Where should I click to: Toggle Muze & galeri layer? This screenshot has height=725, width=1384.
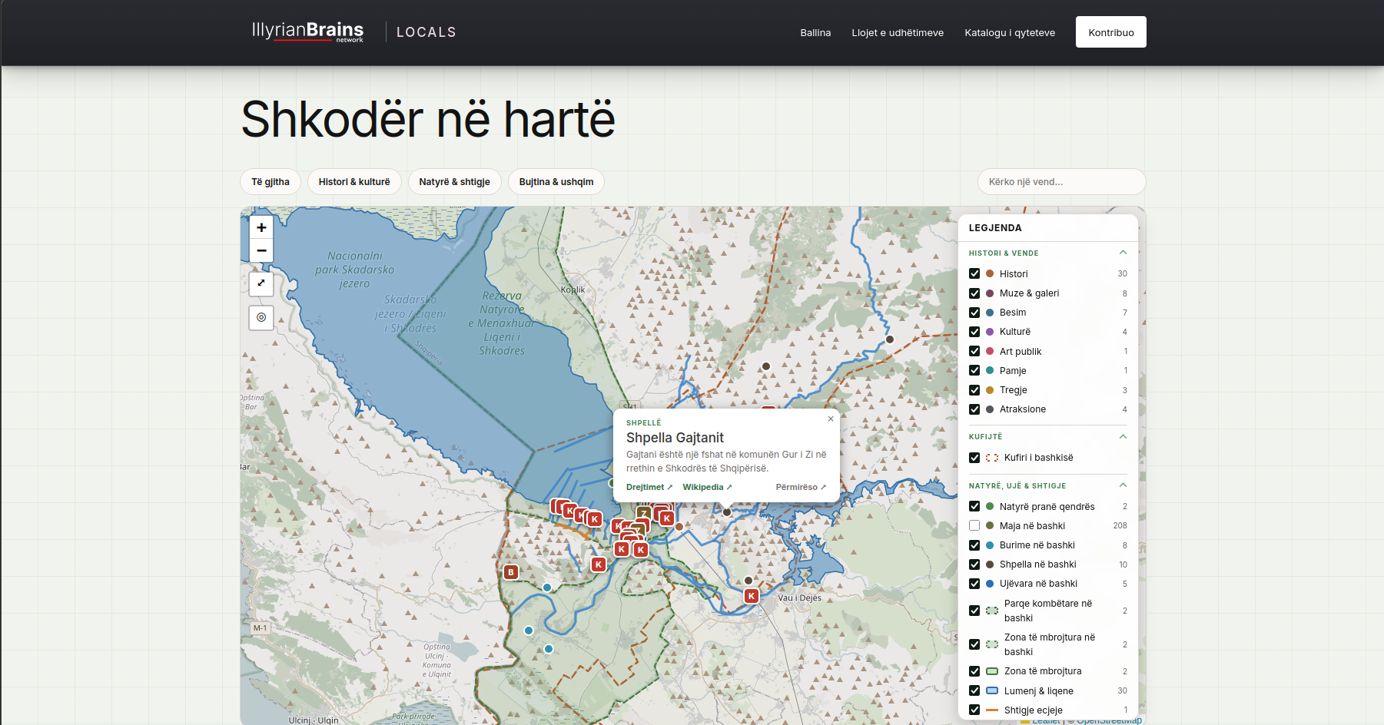coord(974,293)
